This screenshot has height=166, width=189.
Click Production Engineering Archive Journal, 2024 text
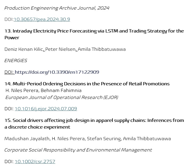point(57,8)
